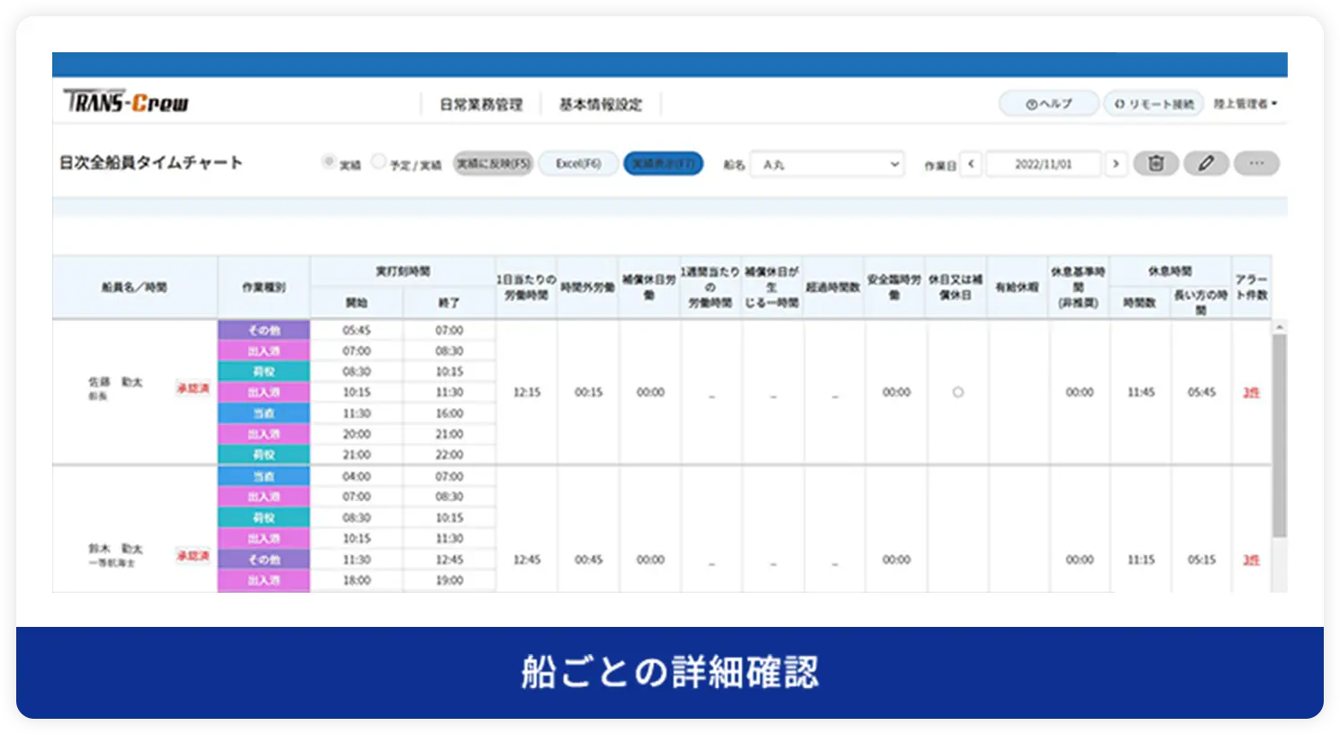Click the 実績に反映(F5) button
Image resolution: width=1340 pixels, height=735 pixels.
click(493, 163)
